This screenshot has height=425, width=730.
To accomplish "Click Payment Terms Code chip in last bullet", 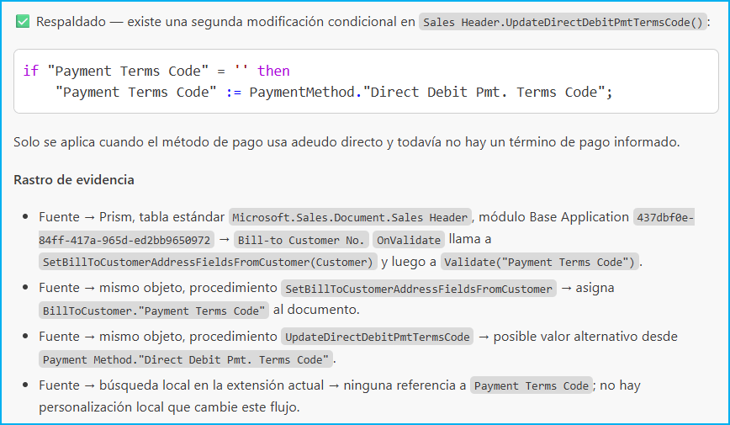I will (x=532, y=385).
